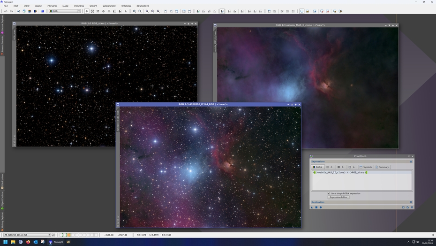Image resolution: width=436 pixels, height=246 pixels.
Task: Click the Apply square icon in PixelMath
Action: [x=316, y=207]
